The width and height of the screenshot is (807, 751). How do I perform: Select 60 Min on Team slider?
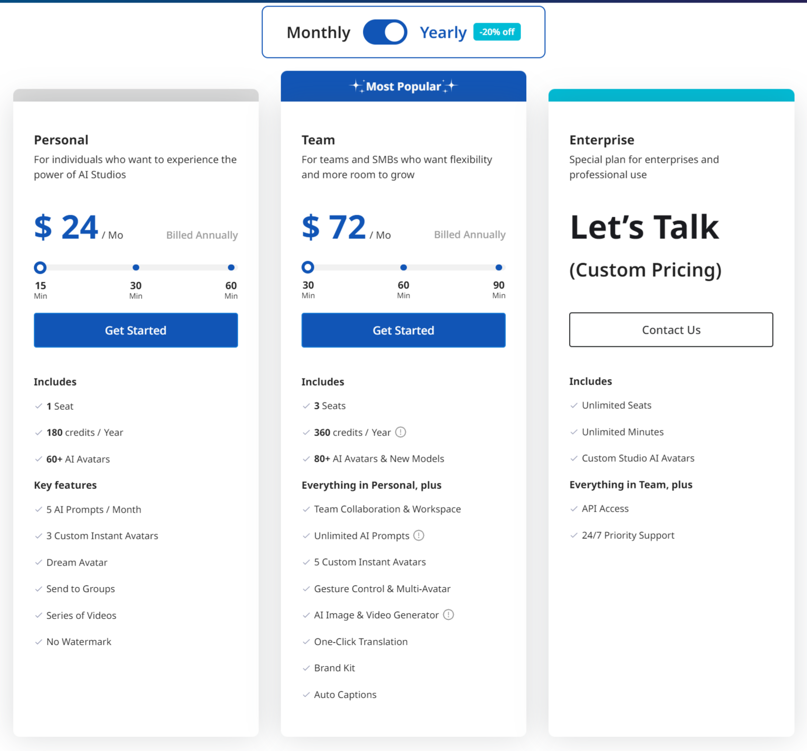403,267
